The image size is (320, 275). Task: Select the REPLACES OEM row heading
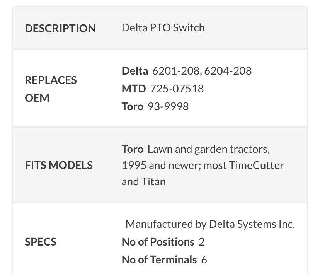[51, 89]
